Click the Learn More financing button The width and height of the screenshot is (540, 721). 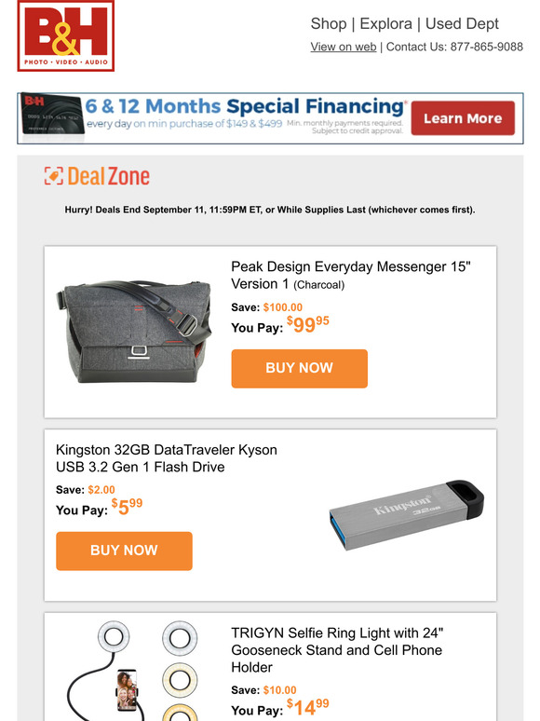point(463,118)
